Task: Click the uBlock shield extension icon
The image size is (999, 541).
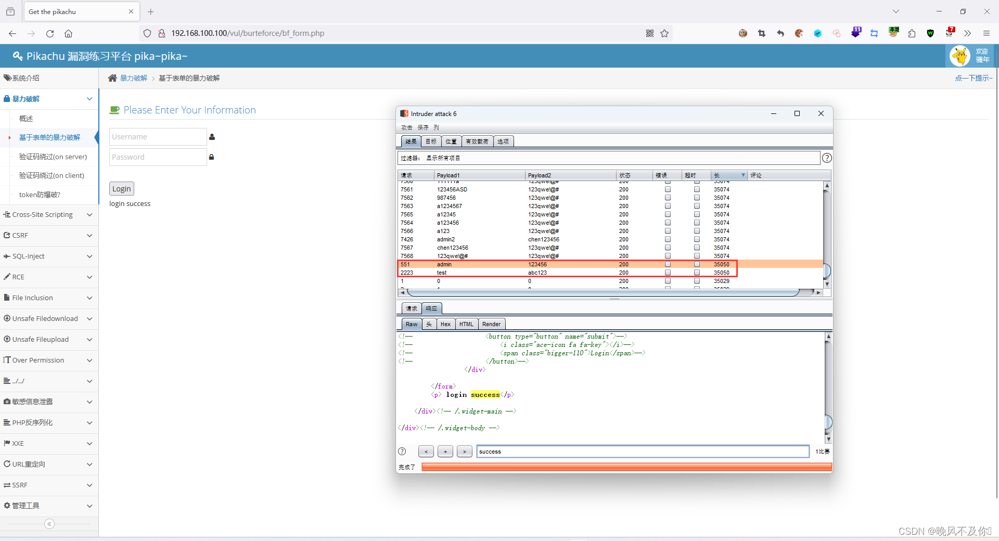Action: [x=930, y=33]
